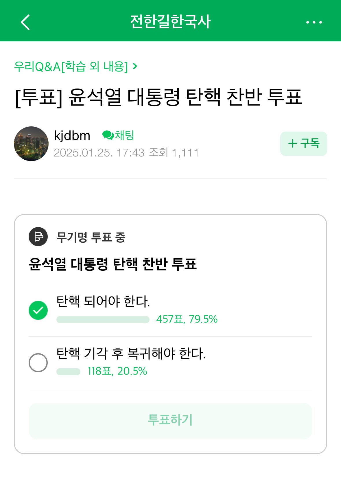Open the 우리Q&A[학습 외 내용] board link
The height and width of the screenshot is (481, 341).
click(x=71, y=67)
